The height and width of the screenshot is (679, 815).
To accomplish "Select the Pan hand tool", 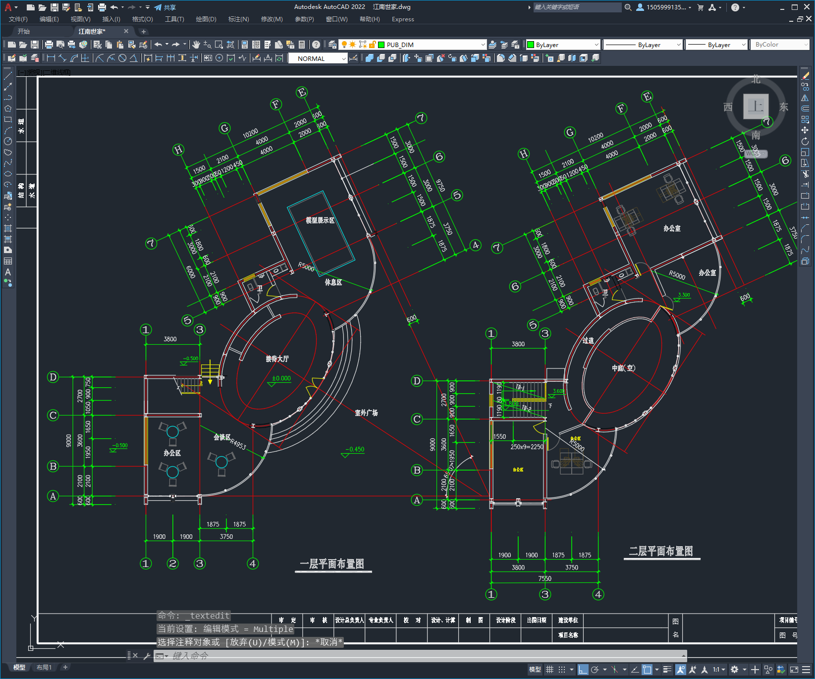I will [196, 45].
